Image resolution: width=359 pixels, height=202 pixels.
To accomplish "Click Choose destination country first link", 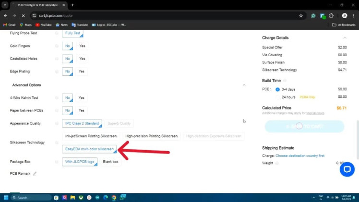I will pyautogui.click(x=300, y=156).
